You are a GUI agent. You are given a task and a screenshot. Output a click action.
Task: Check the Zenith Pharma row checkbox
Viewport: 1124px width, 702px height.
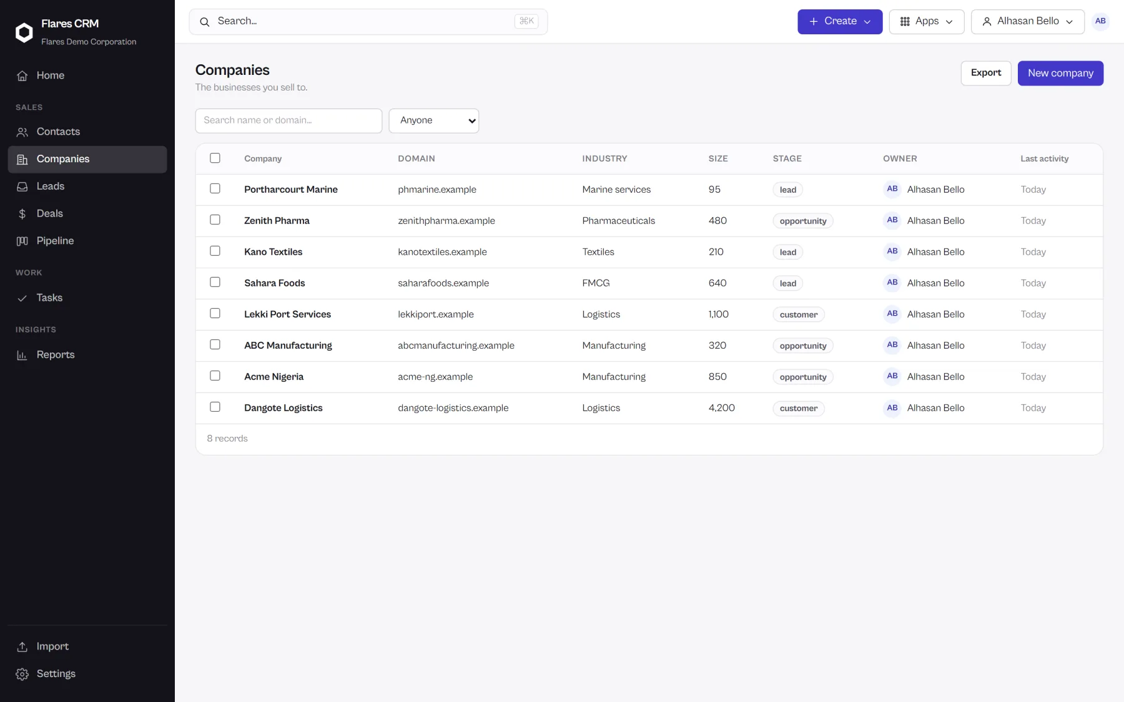point(215,220)
